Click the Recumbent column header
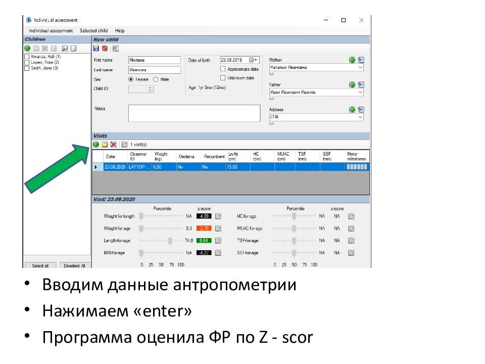 point(213,157)
